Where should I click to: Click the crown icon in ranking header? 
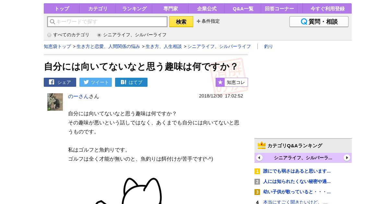pos(262,145)
